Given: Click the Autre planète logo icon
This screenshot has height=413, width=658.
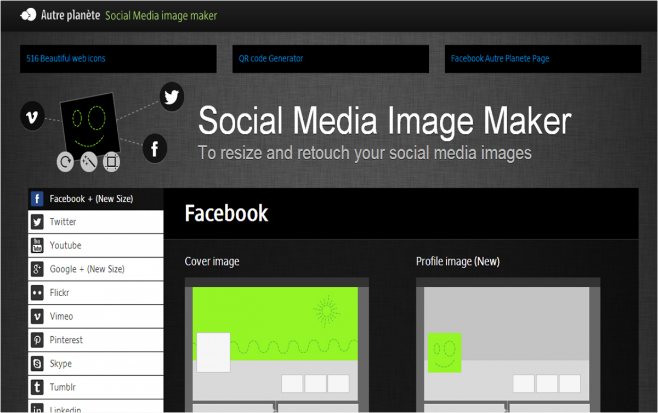Looking at the screenshot, I should click(x=27, y=15).
